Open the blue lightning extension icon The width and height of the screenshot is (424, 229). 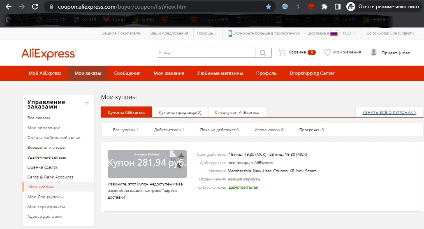tap(298, 7)
